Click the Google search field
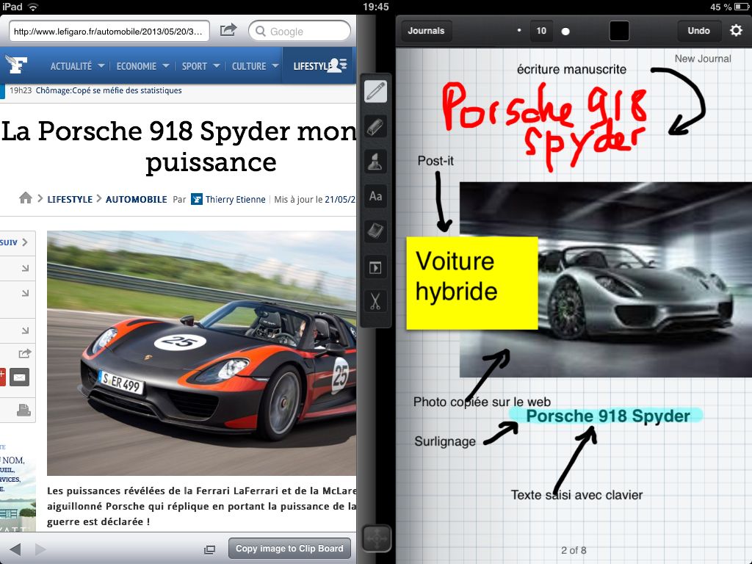Image resolution: width=752 pixels, height=564 pixels. pyautogui.click(x=300, y=31)
